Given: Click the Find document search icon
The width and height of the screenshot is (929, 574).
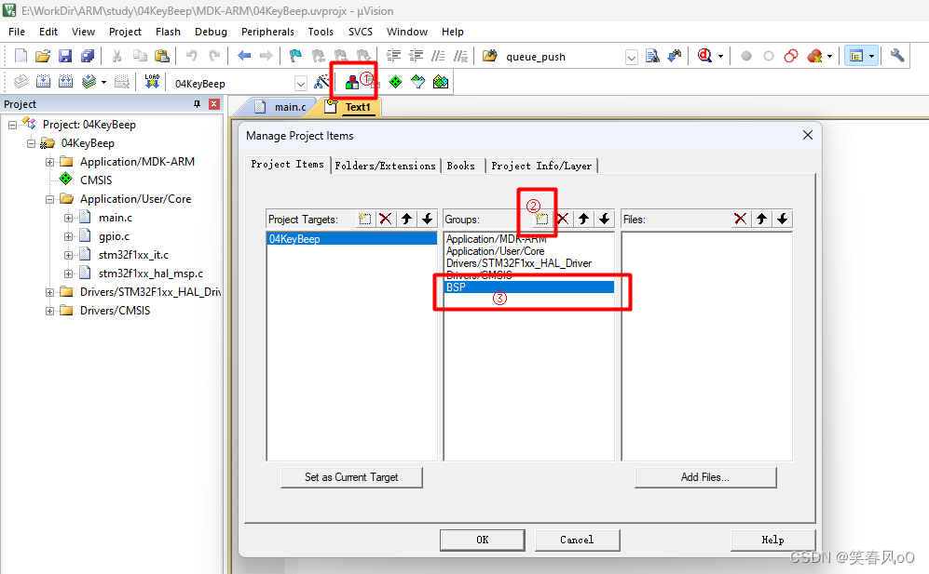Looking at the screenshot, I should (652, 56).
